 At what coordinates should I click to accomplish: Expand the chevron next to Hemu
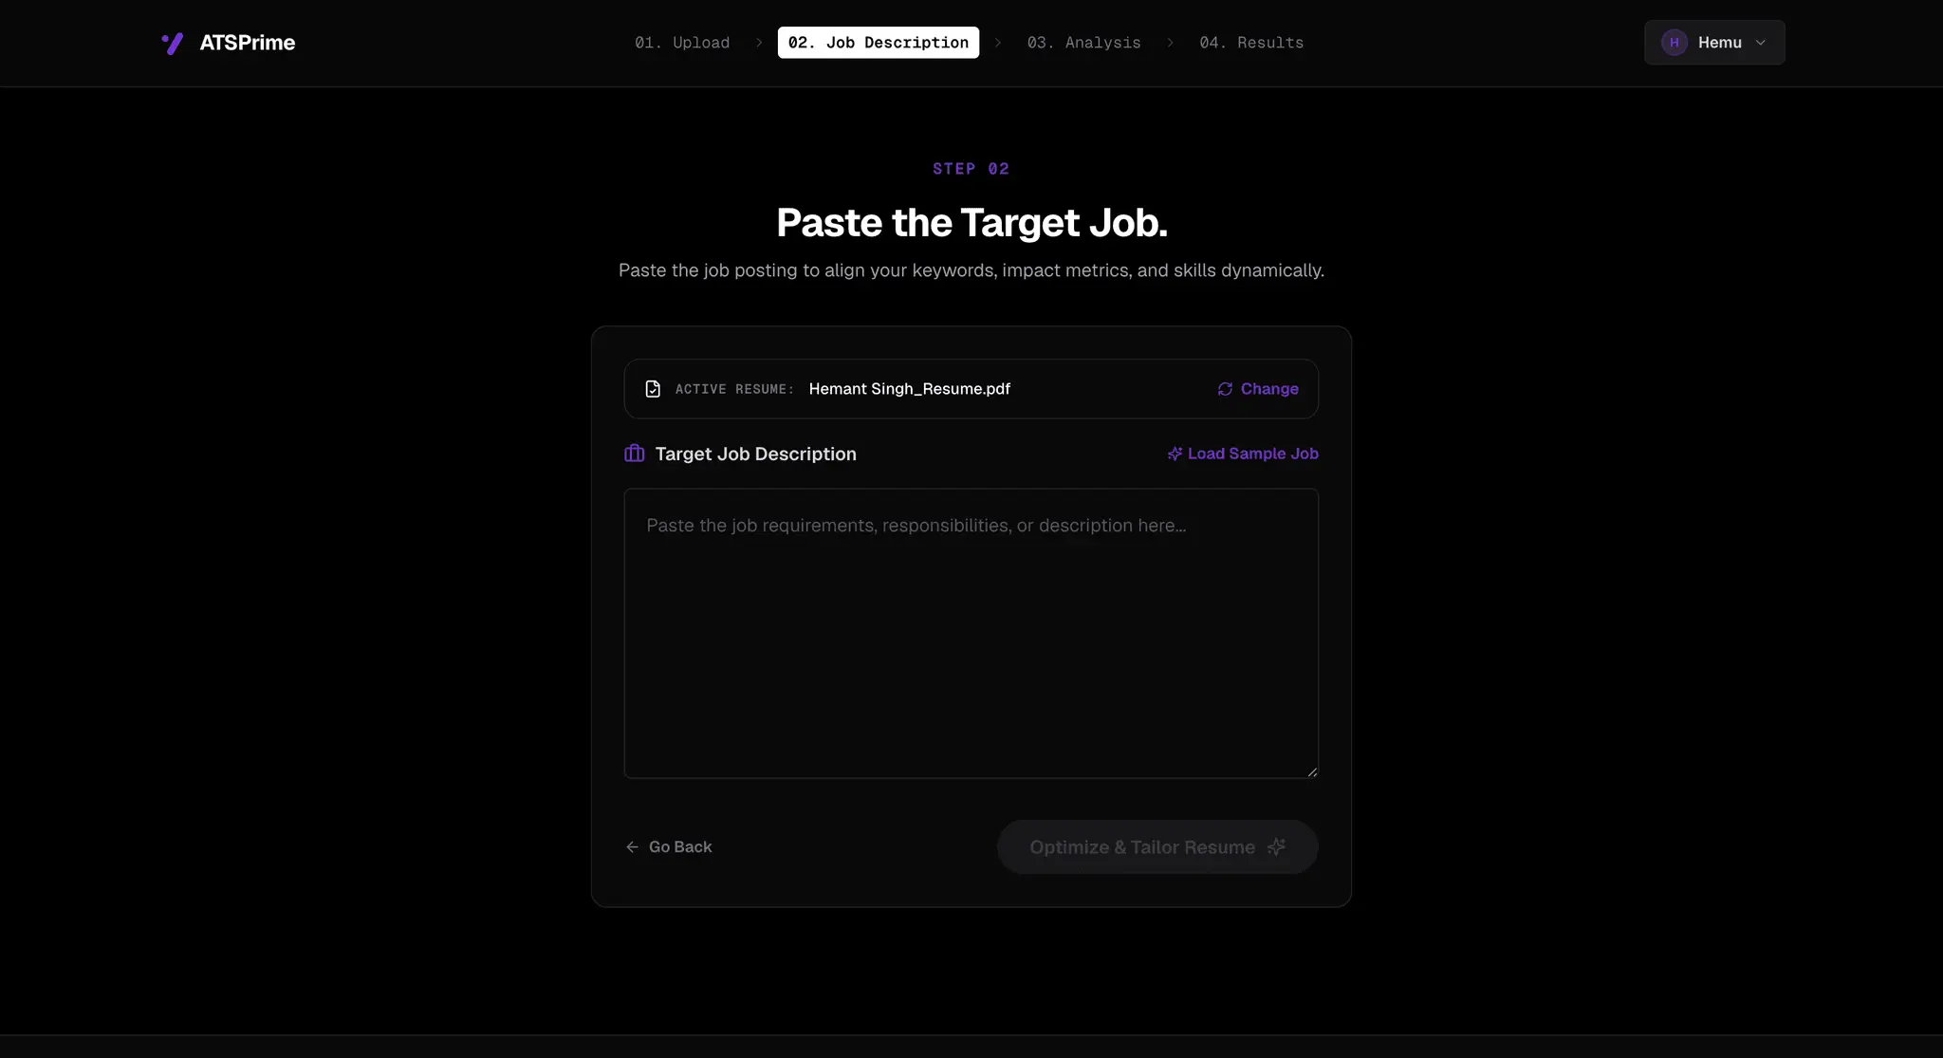coord(1760,43)
